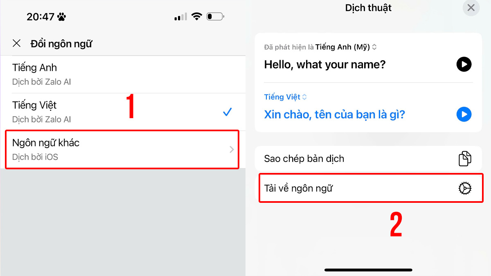This screenshot has width=491, height=276.
Task: Close the Dịch thuật sheet
Action: 471,8
